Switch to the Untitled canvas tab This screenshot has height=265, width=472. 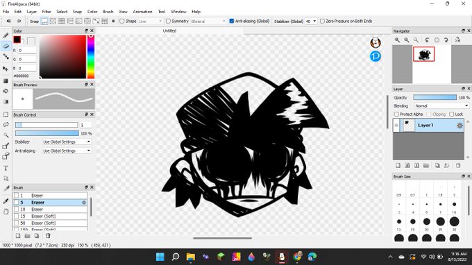tap(169, 31)
